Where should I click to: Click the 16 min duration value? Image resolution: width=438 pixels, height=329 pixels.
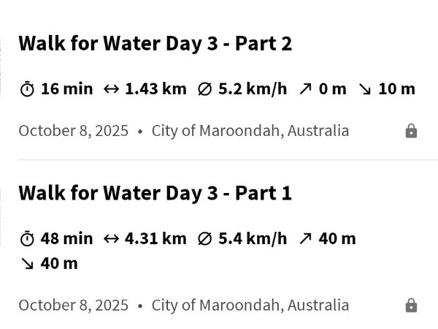[66, 89]
